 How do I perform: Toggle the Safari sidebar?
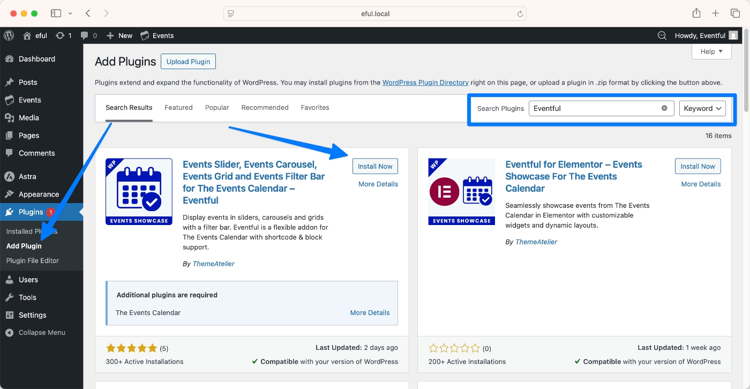click(x=56, y=13)
